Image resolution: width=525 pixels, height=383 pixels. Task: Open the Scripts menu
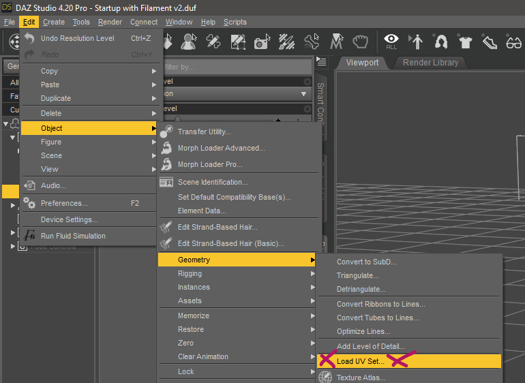click(235, 22)
